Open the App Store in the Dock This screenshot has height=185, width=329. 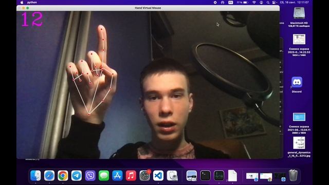(x=117, y=175)
